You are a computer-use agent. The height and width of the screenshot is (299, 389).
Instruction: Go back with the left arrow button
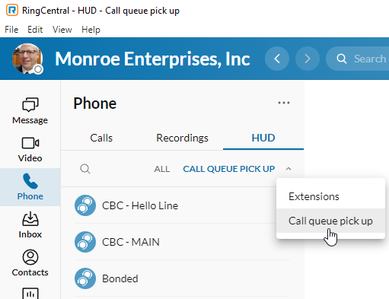pos(277,59)
